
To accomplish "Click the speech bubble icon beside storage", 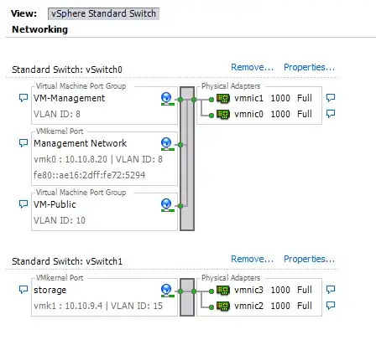I will (x=23, y=290).
